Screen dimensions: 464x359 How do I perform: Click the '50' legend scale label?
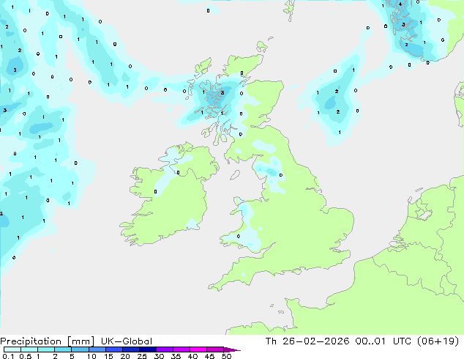click(x=227, y=356)
